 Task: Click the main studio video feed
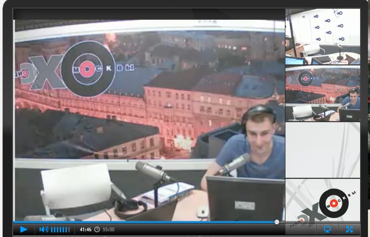149,120
